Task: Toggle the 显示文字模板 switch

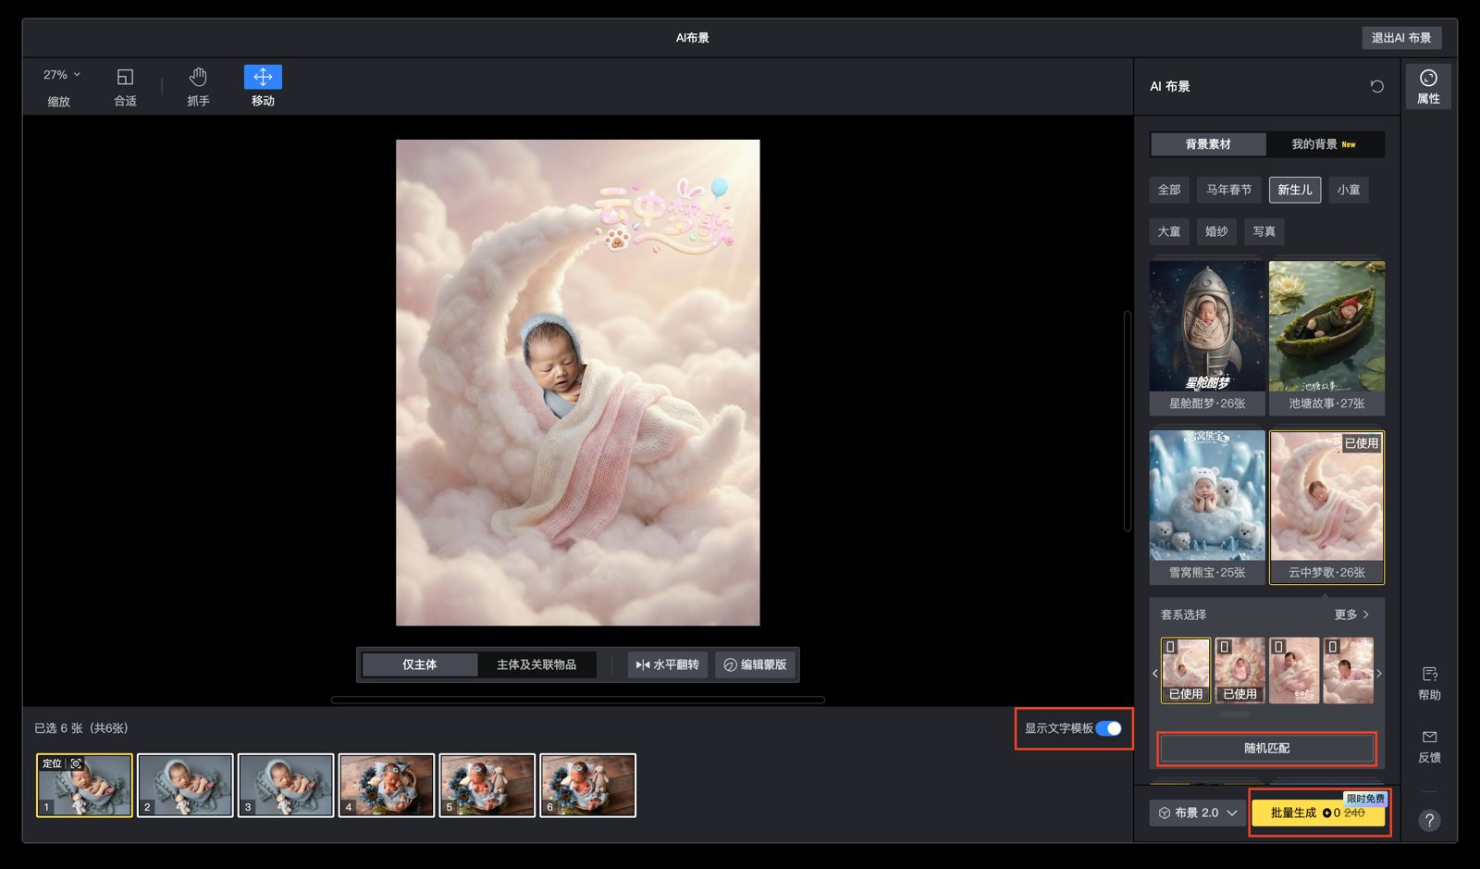Action: pyautogui.click(x=1108, y=728)
